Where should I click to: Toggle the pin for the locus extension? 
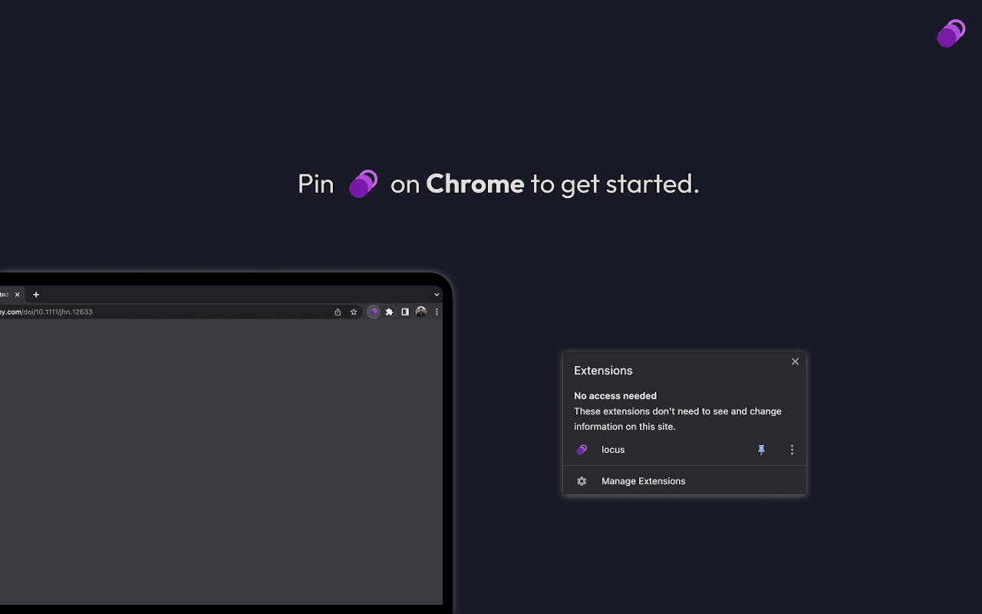[761, 450]
